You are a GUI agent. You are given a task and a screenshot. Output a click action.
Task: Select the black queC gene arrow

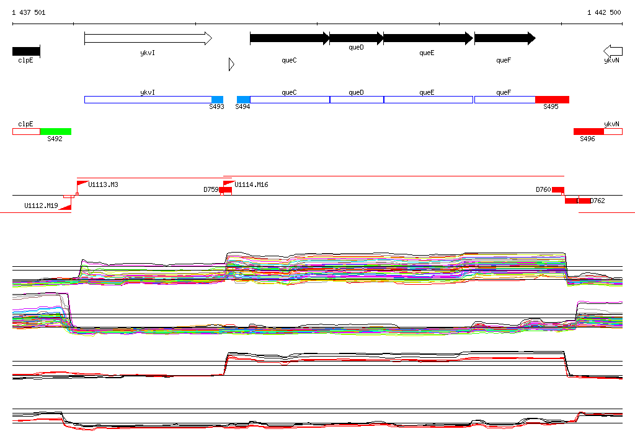290,38
